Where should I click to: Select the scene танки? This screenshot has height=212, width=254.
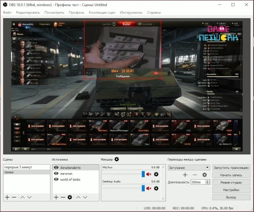point(27,172)
